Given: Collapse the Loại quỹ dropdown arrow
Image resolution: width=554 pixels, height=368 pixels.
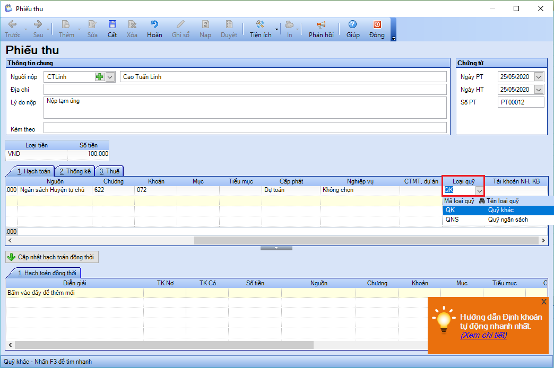Looking at the screenshot, I should 479,190.
